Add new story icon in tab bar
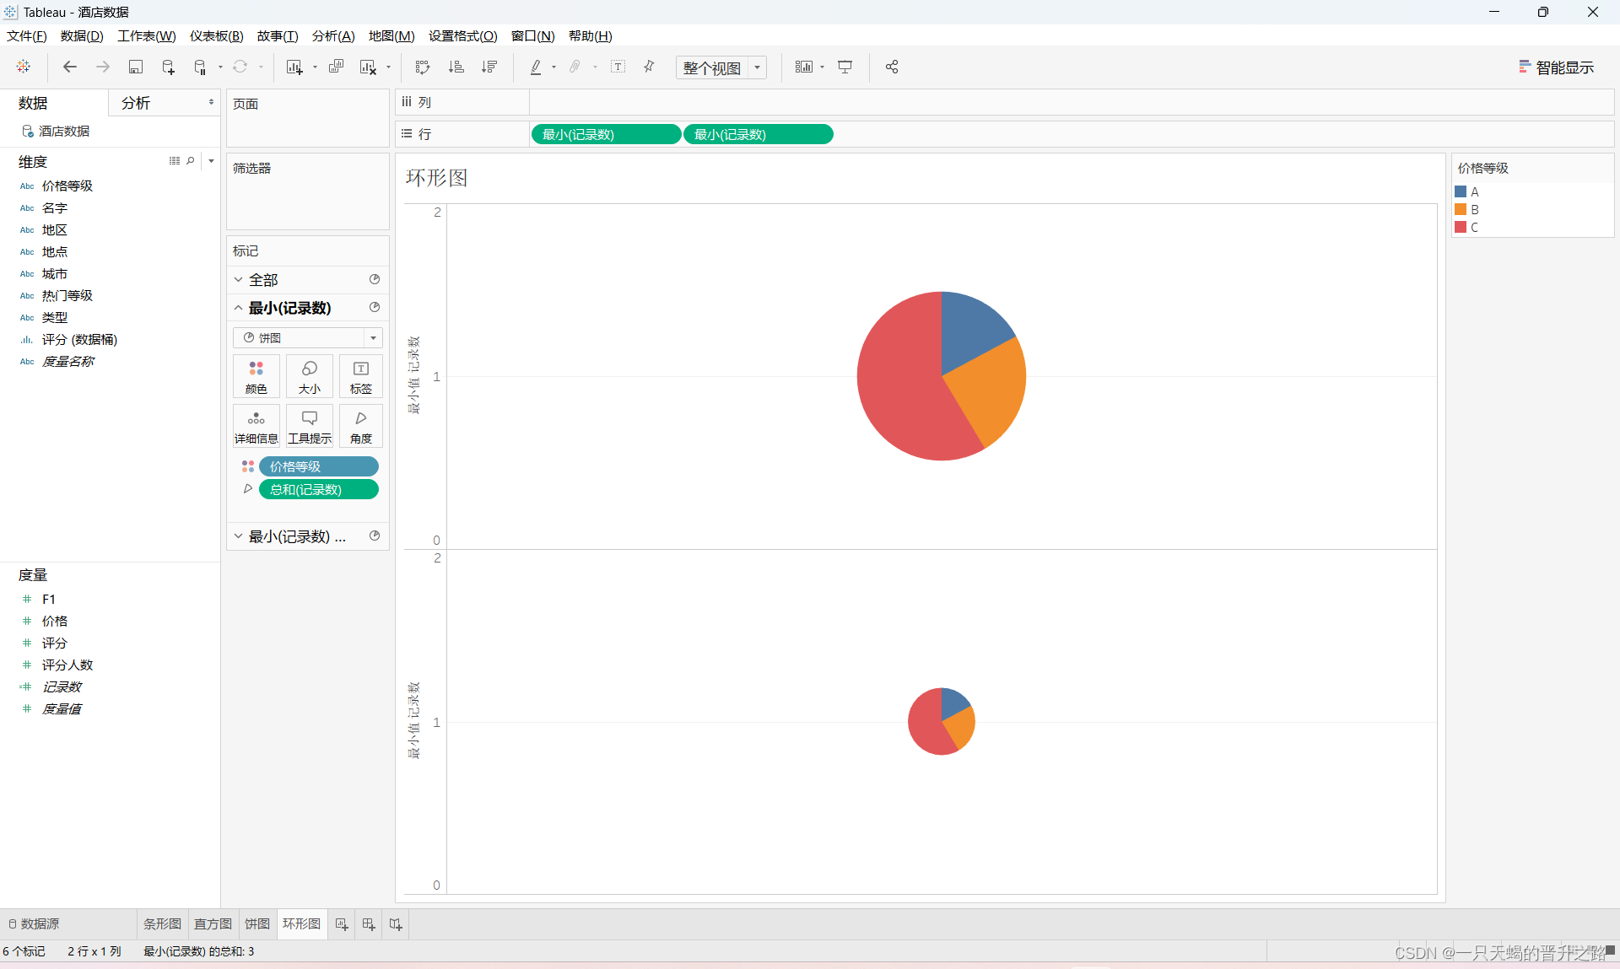Screen dimensions: 1620x969 coord(396,925)
